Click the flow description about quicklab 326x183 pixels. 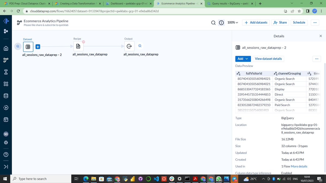click(46, 25)
